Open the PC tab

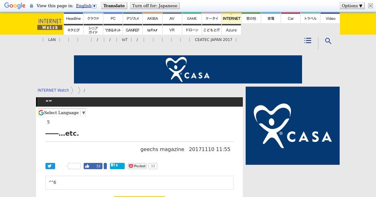click(113, 18)
